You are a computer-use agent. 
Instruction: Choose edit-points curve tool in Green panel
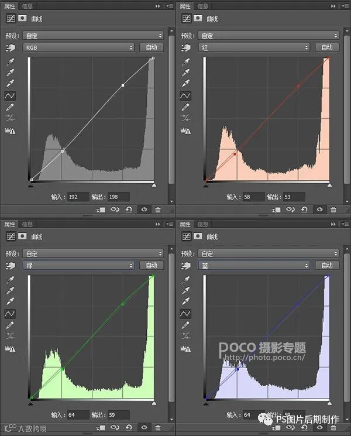(x=10, y=314)
